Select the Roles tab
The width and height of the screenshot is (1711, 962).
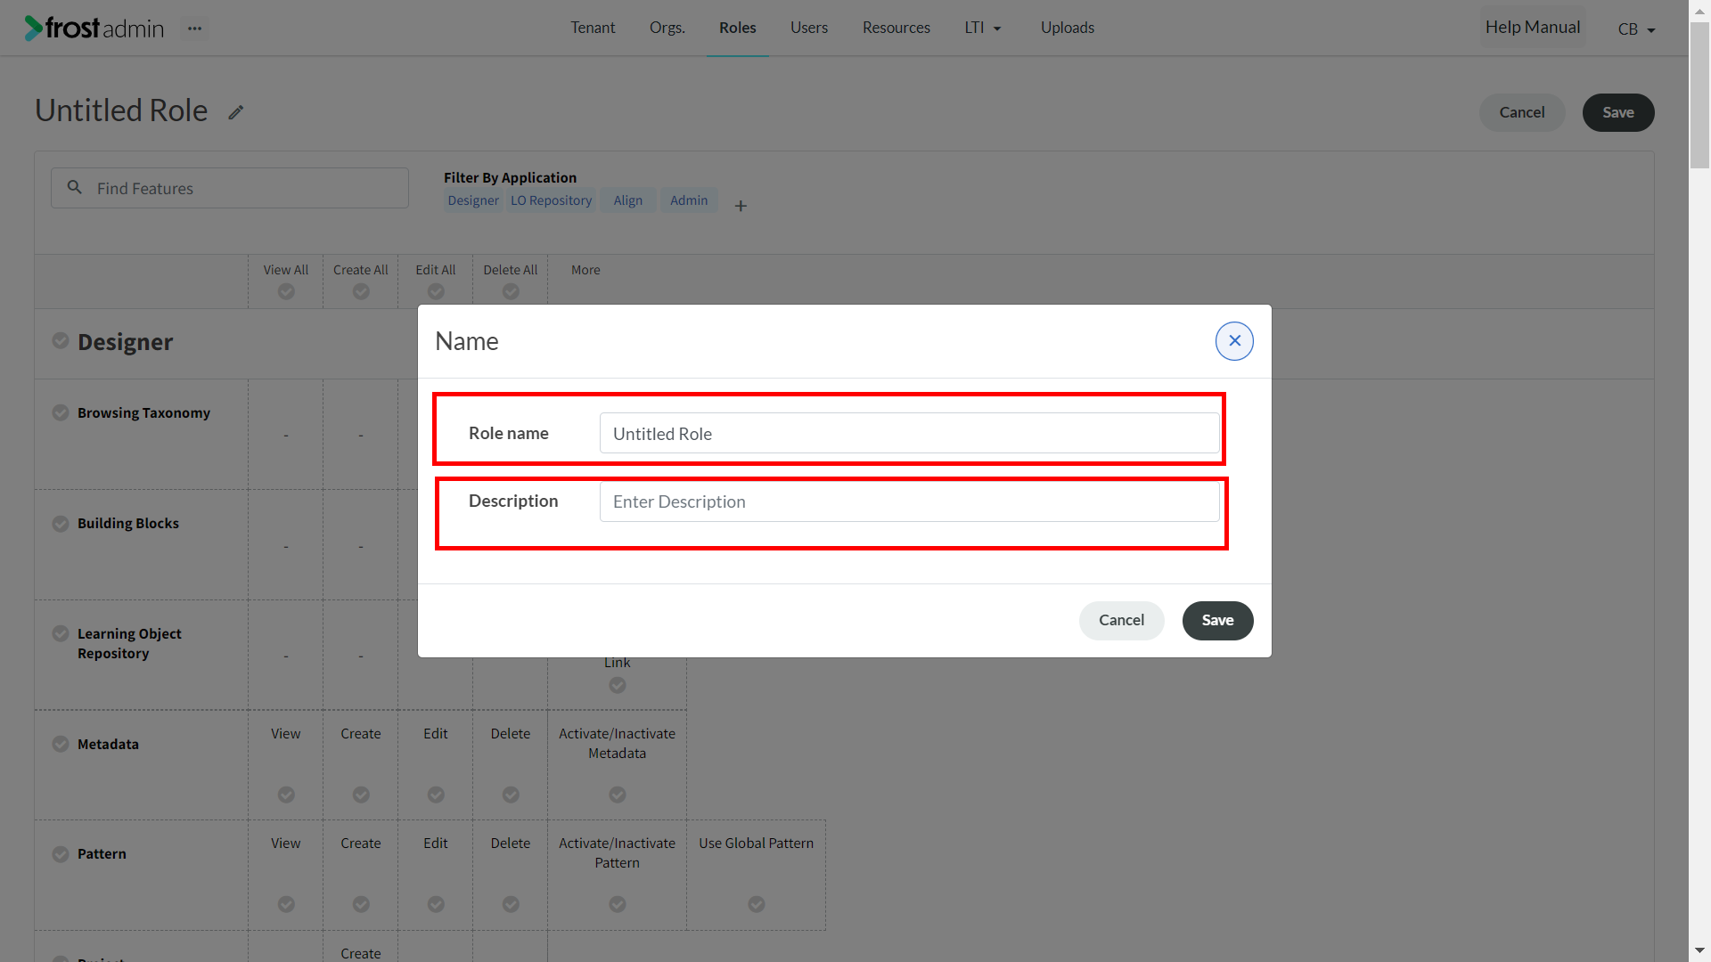click(738, 28)
